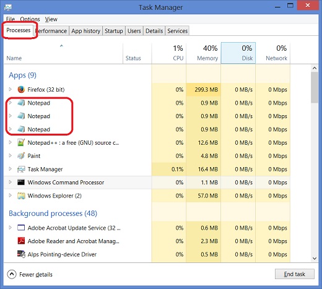Click the scrollbar up arrow
The height and width of the screenshot is (289, 322).
click(x=315, y=68)
